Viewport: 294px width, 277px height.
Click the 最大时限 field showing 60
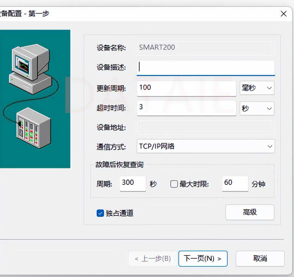(235, 183)
